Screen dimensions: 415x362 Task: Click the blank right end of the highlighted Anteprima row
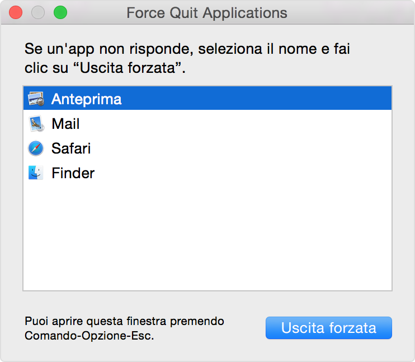pyautogui.click(x=336, y=99)
